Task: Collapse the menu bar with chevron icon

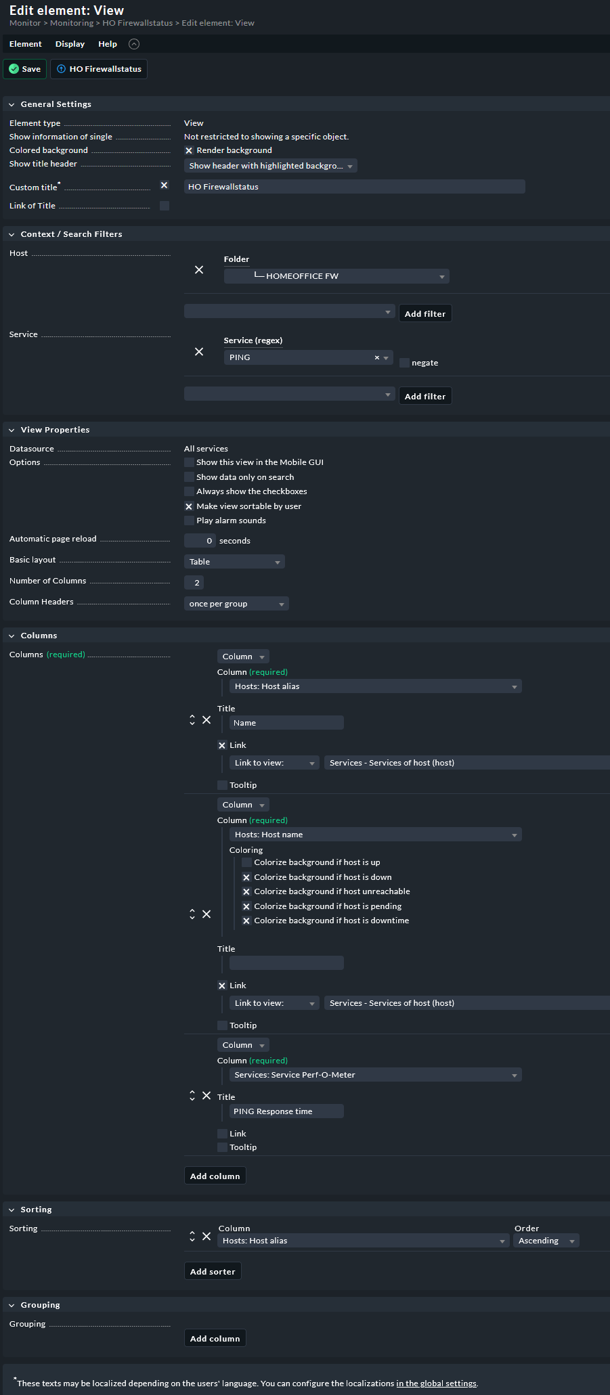Action: (x=134, y=44)
